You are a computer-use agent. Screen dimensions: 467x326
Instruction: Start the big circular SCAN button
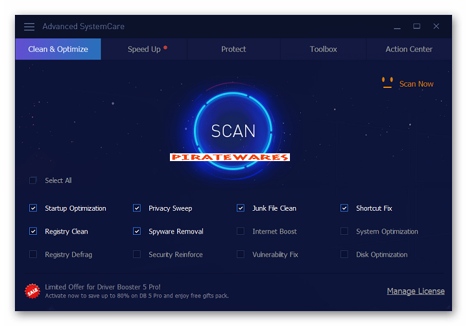[x=233, y=131]
